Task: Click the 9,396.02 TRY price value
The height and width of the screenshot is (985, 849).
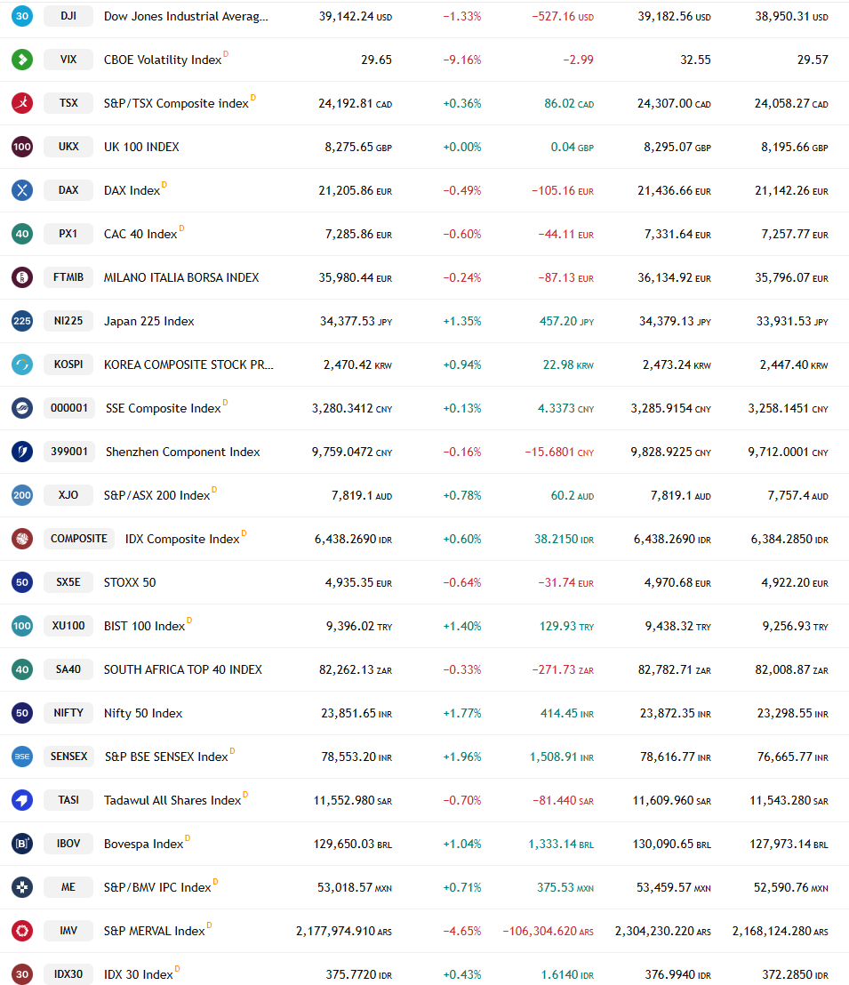Action: click(x=359, y=626)
